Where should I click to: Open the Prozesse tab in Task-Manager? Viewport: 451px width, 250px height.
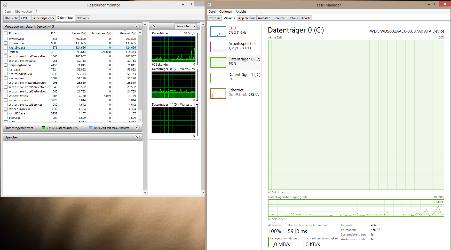[x=215, y=18]
